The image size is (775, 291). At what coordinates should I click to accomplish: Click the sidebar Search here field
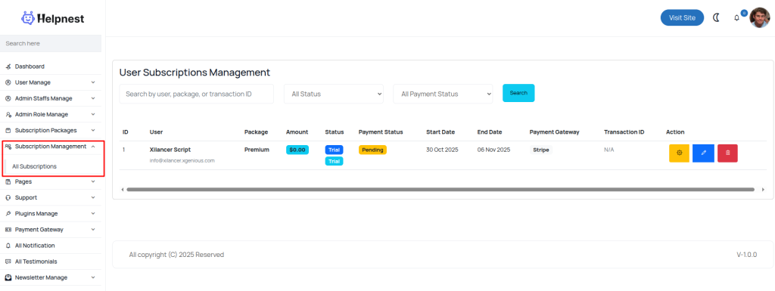pyautogui.click(x=51, y=43)
